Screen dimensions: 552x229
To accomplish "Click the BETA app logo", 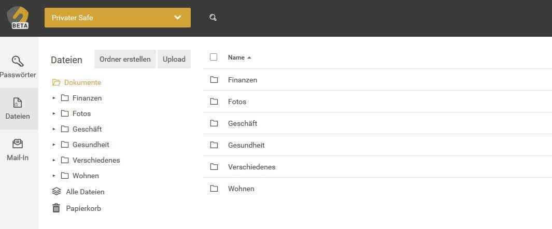I will pos(18,18).
